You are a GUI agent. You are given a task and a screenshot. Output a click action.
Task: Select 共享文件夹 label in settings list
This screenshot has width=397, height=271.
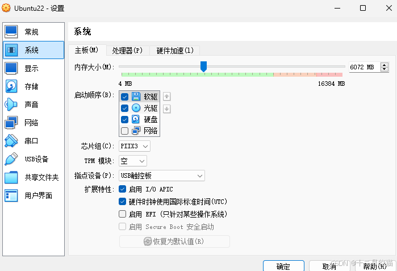pyautogui.click(x=42, y=177)
